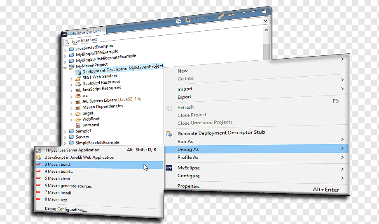Image resolution: width=379 pixels, height=224 pixels.
Task: Click the JavaServletExamples project folder icon
Action: (71, 49)
